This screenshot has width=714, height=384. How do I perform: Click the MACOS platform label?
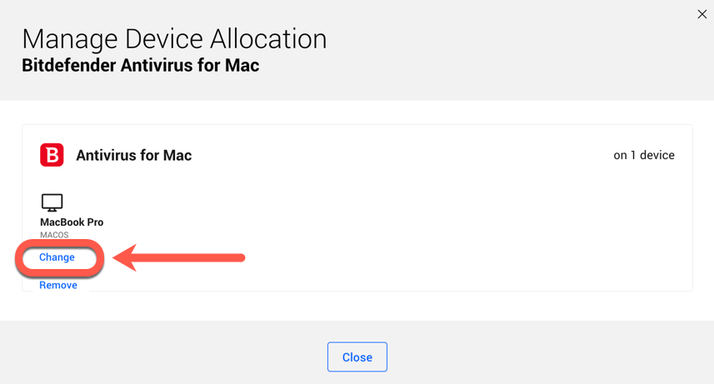[54, 235]
